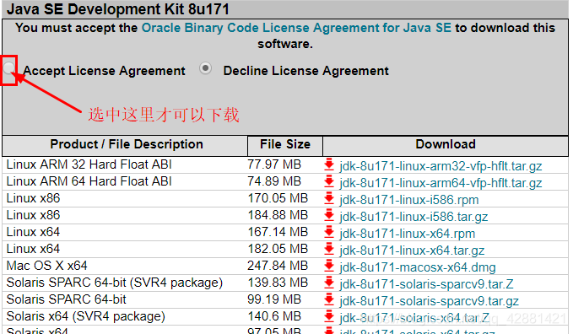Download jdk-8u171-linux-i586.rpm file link
573x334 pixels.
click(409, 200)
